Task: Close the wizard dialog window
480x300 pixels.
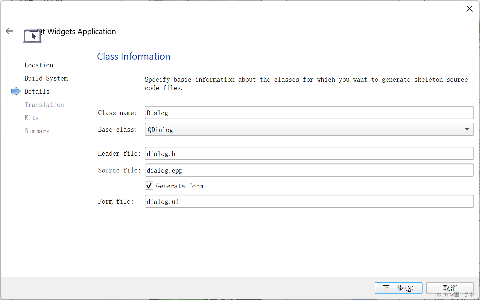Action: [x=469, y=9]
